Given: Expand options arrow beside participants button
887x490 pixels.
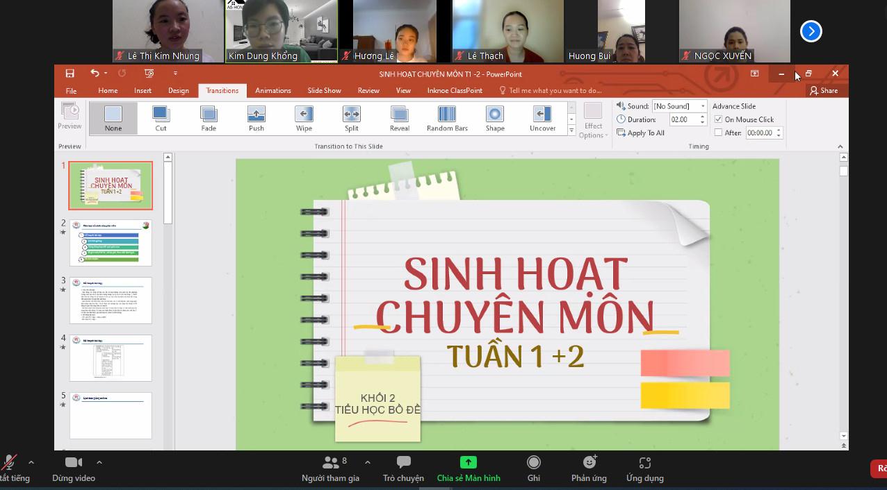Looking at the screenshot, I should click(x=367, y=462).
